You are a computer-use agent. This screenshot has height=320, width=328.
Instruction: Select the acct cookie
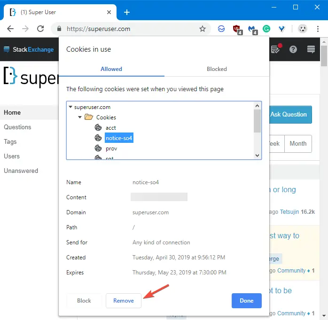point(110,128)
